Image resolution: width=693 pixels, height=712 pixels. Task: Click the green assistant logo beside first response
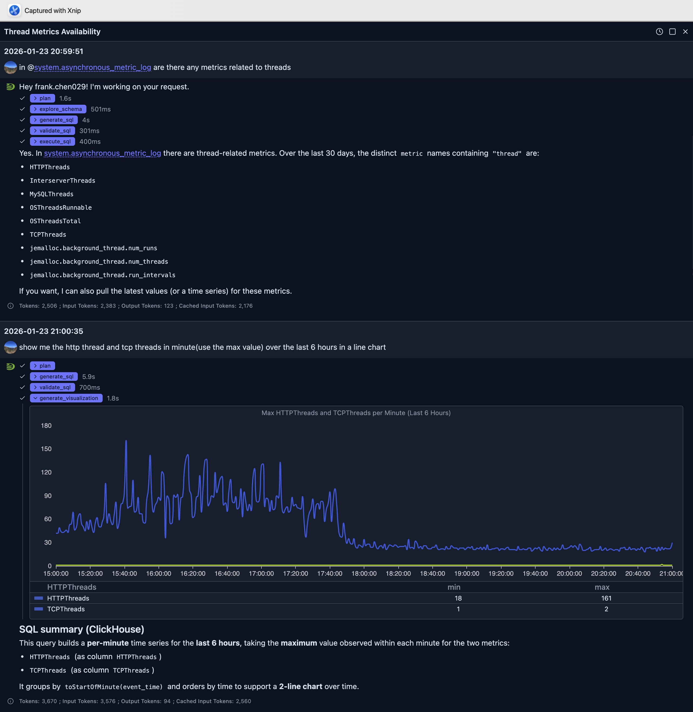10,87
